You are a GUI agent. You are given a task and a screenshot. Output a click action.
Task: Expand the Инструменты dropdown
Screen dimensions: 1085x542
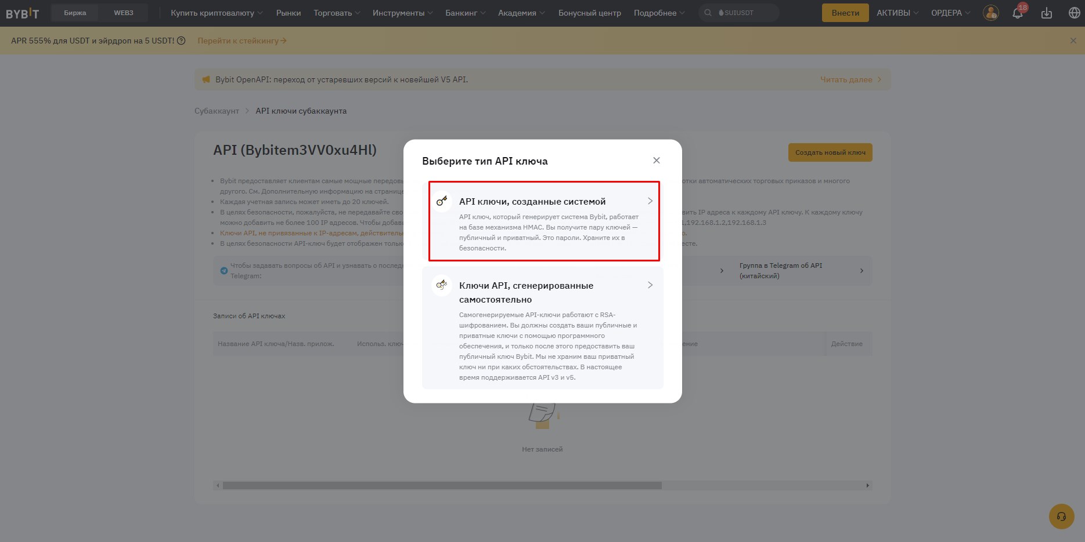tap(403, 13)
